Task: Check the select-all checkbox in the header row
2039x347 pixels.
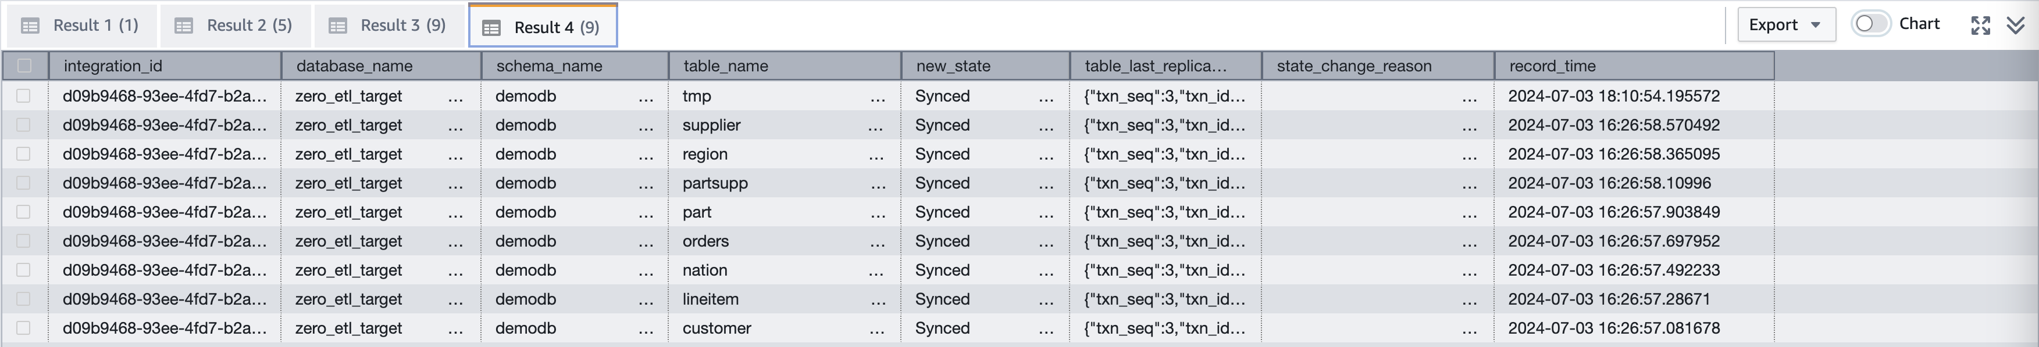Action: click(x=24, y=66)
